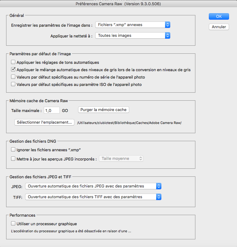The image size is (237, 247).
Task: Click the blue arrows of the netteté dropdown
Action: coord(167,36)
